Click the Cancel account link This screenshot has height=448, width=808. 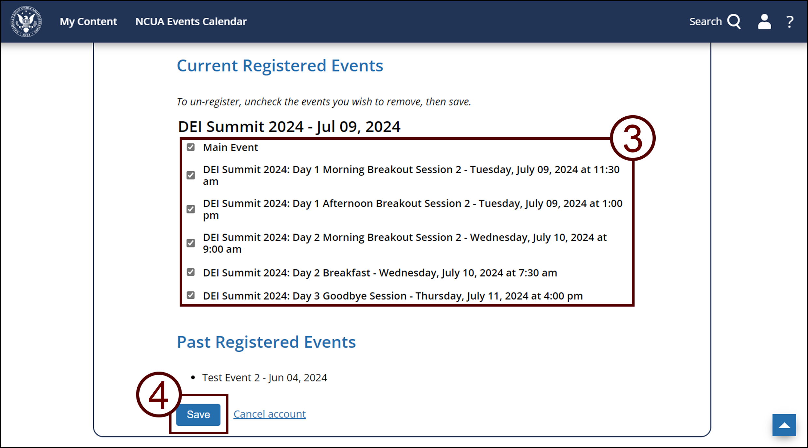coord(270,414)
